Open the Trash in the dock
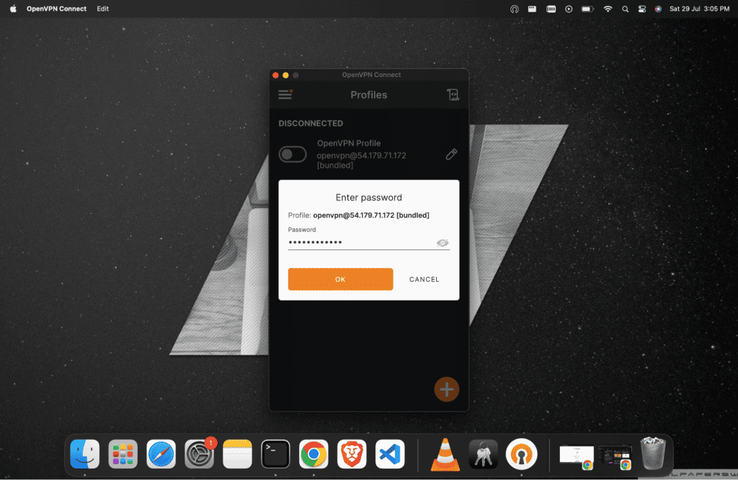This screenshot has height=480, width=738. click(x=653, y=453)
